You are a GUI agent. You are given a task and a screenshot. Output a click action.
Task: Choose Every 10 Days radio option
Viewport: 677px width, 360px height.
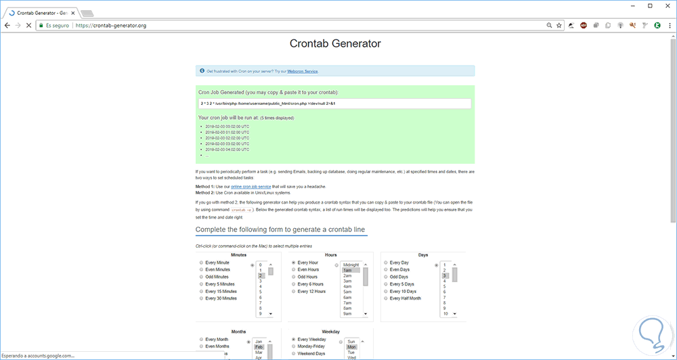(386, 291)
